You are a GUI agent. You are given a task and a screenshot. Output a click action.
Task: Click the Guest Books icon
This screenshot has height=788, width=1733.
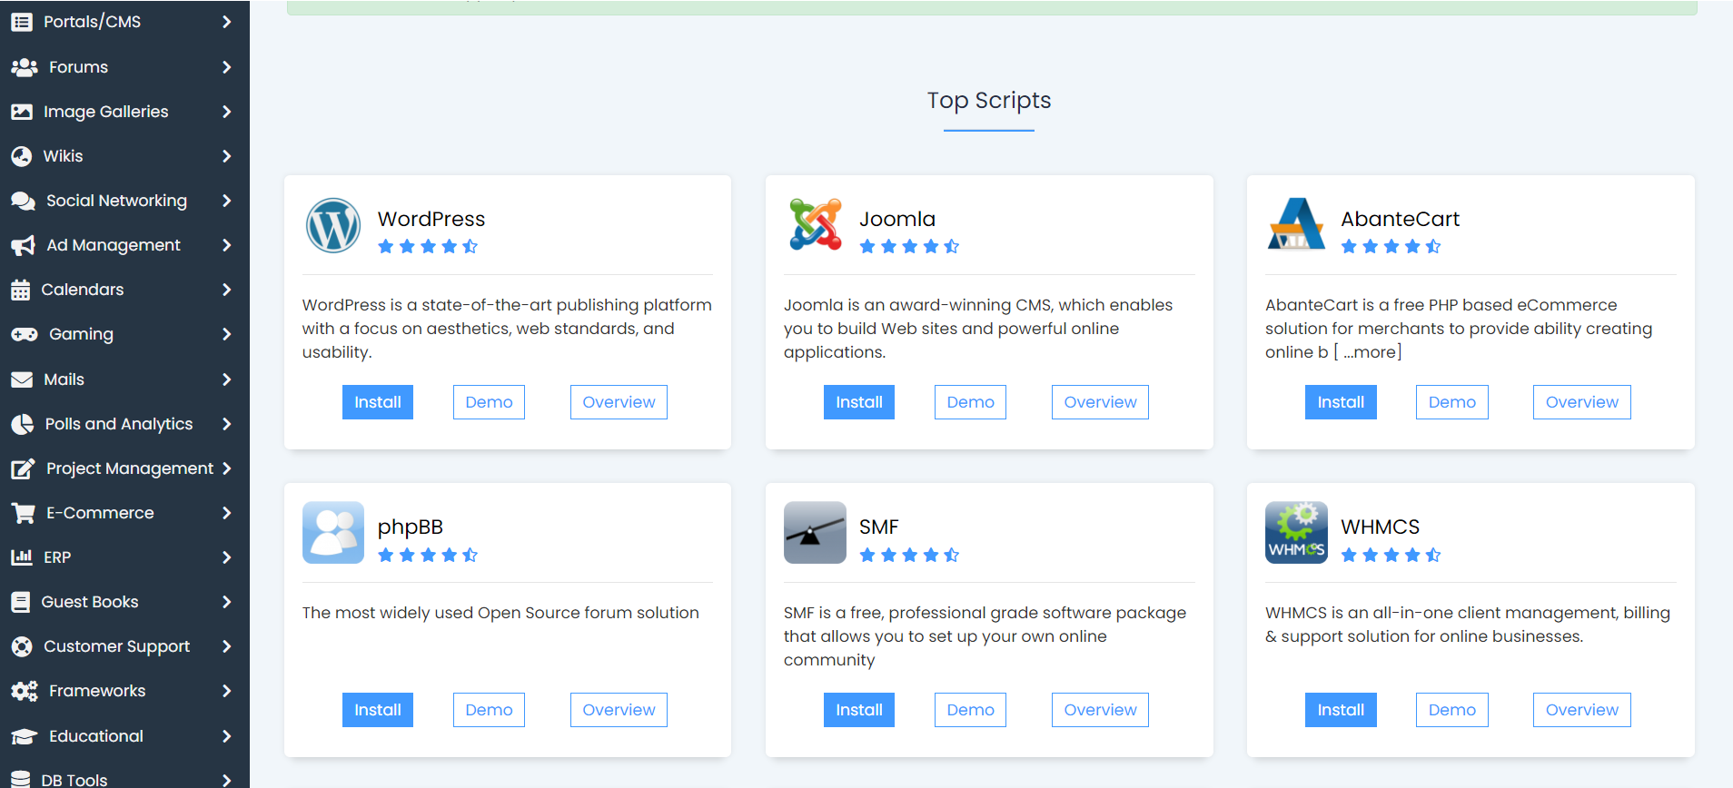[x=21, y=602]
